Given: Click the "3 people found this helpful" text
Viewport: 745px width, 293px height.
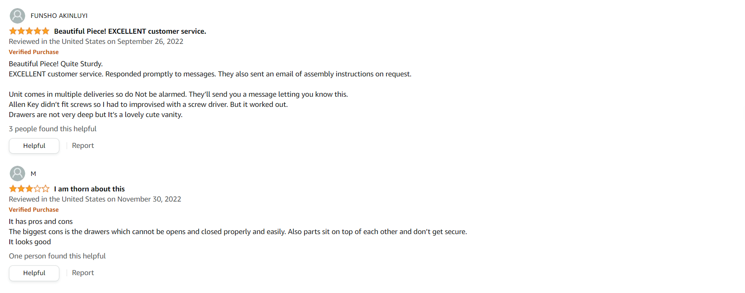Looking at the screenshot, I should (x=53, y=129).
